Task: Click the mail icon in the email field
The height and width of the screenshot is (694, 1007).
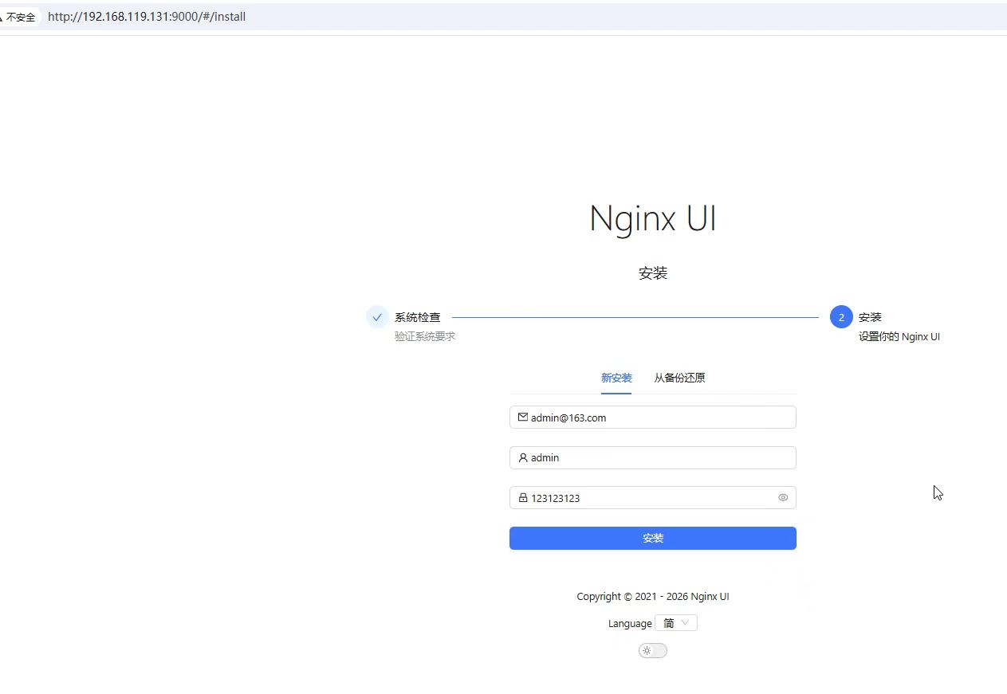Action: pos(523,417)
